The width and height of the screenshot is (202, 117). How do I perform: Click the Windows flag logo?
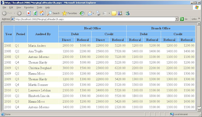pos(197,8)
